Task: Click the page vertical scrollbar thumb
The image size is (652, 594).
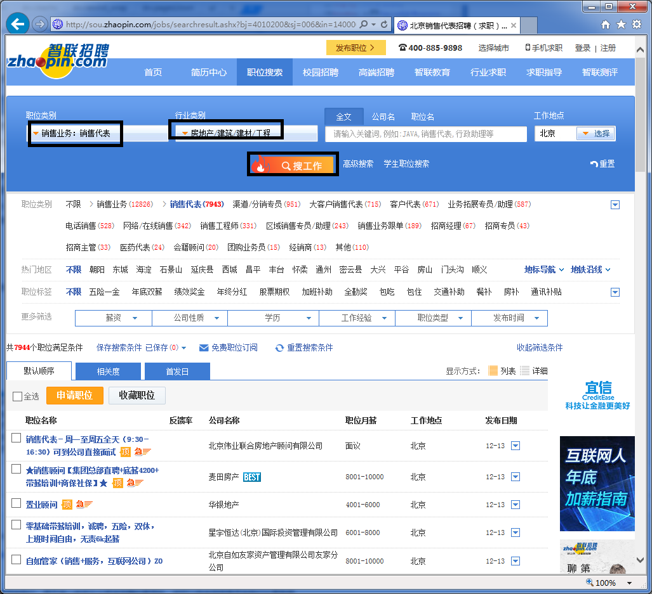Action: tap(641, 114)
